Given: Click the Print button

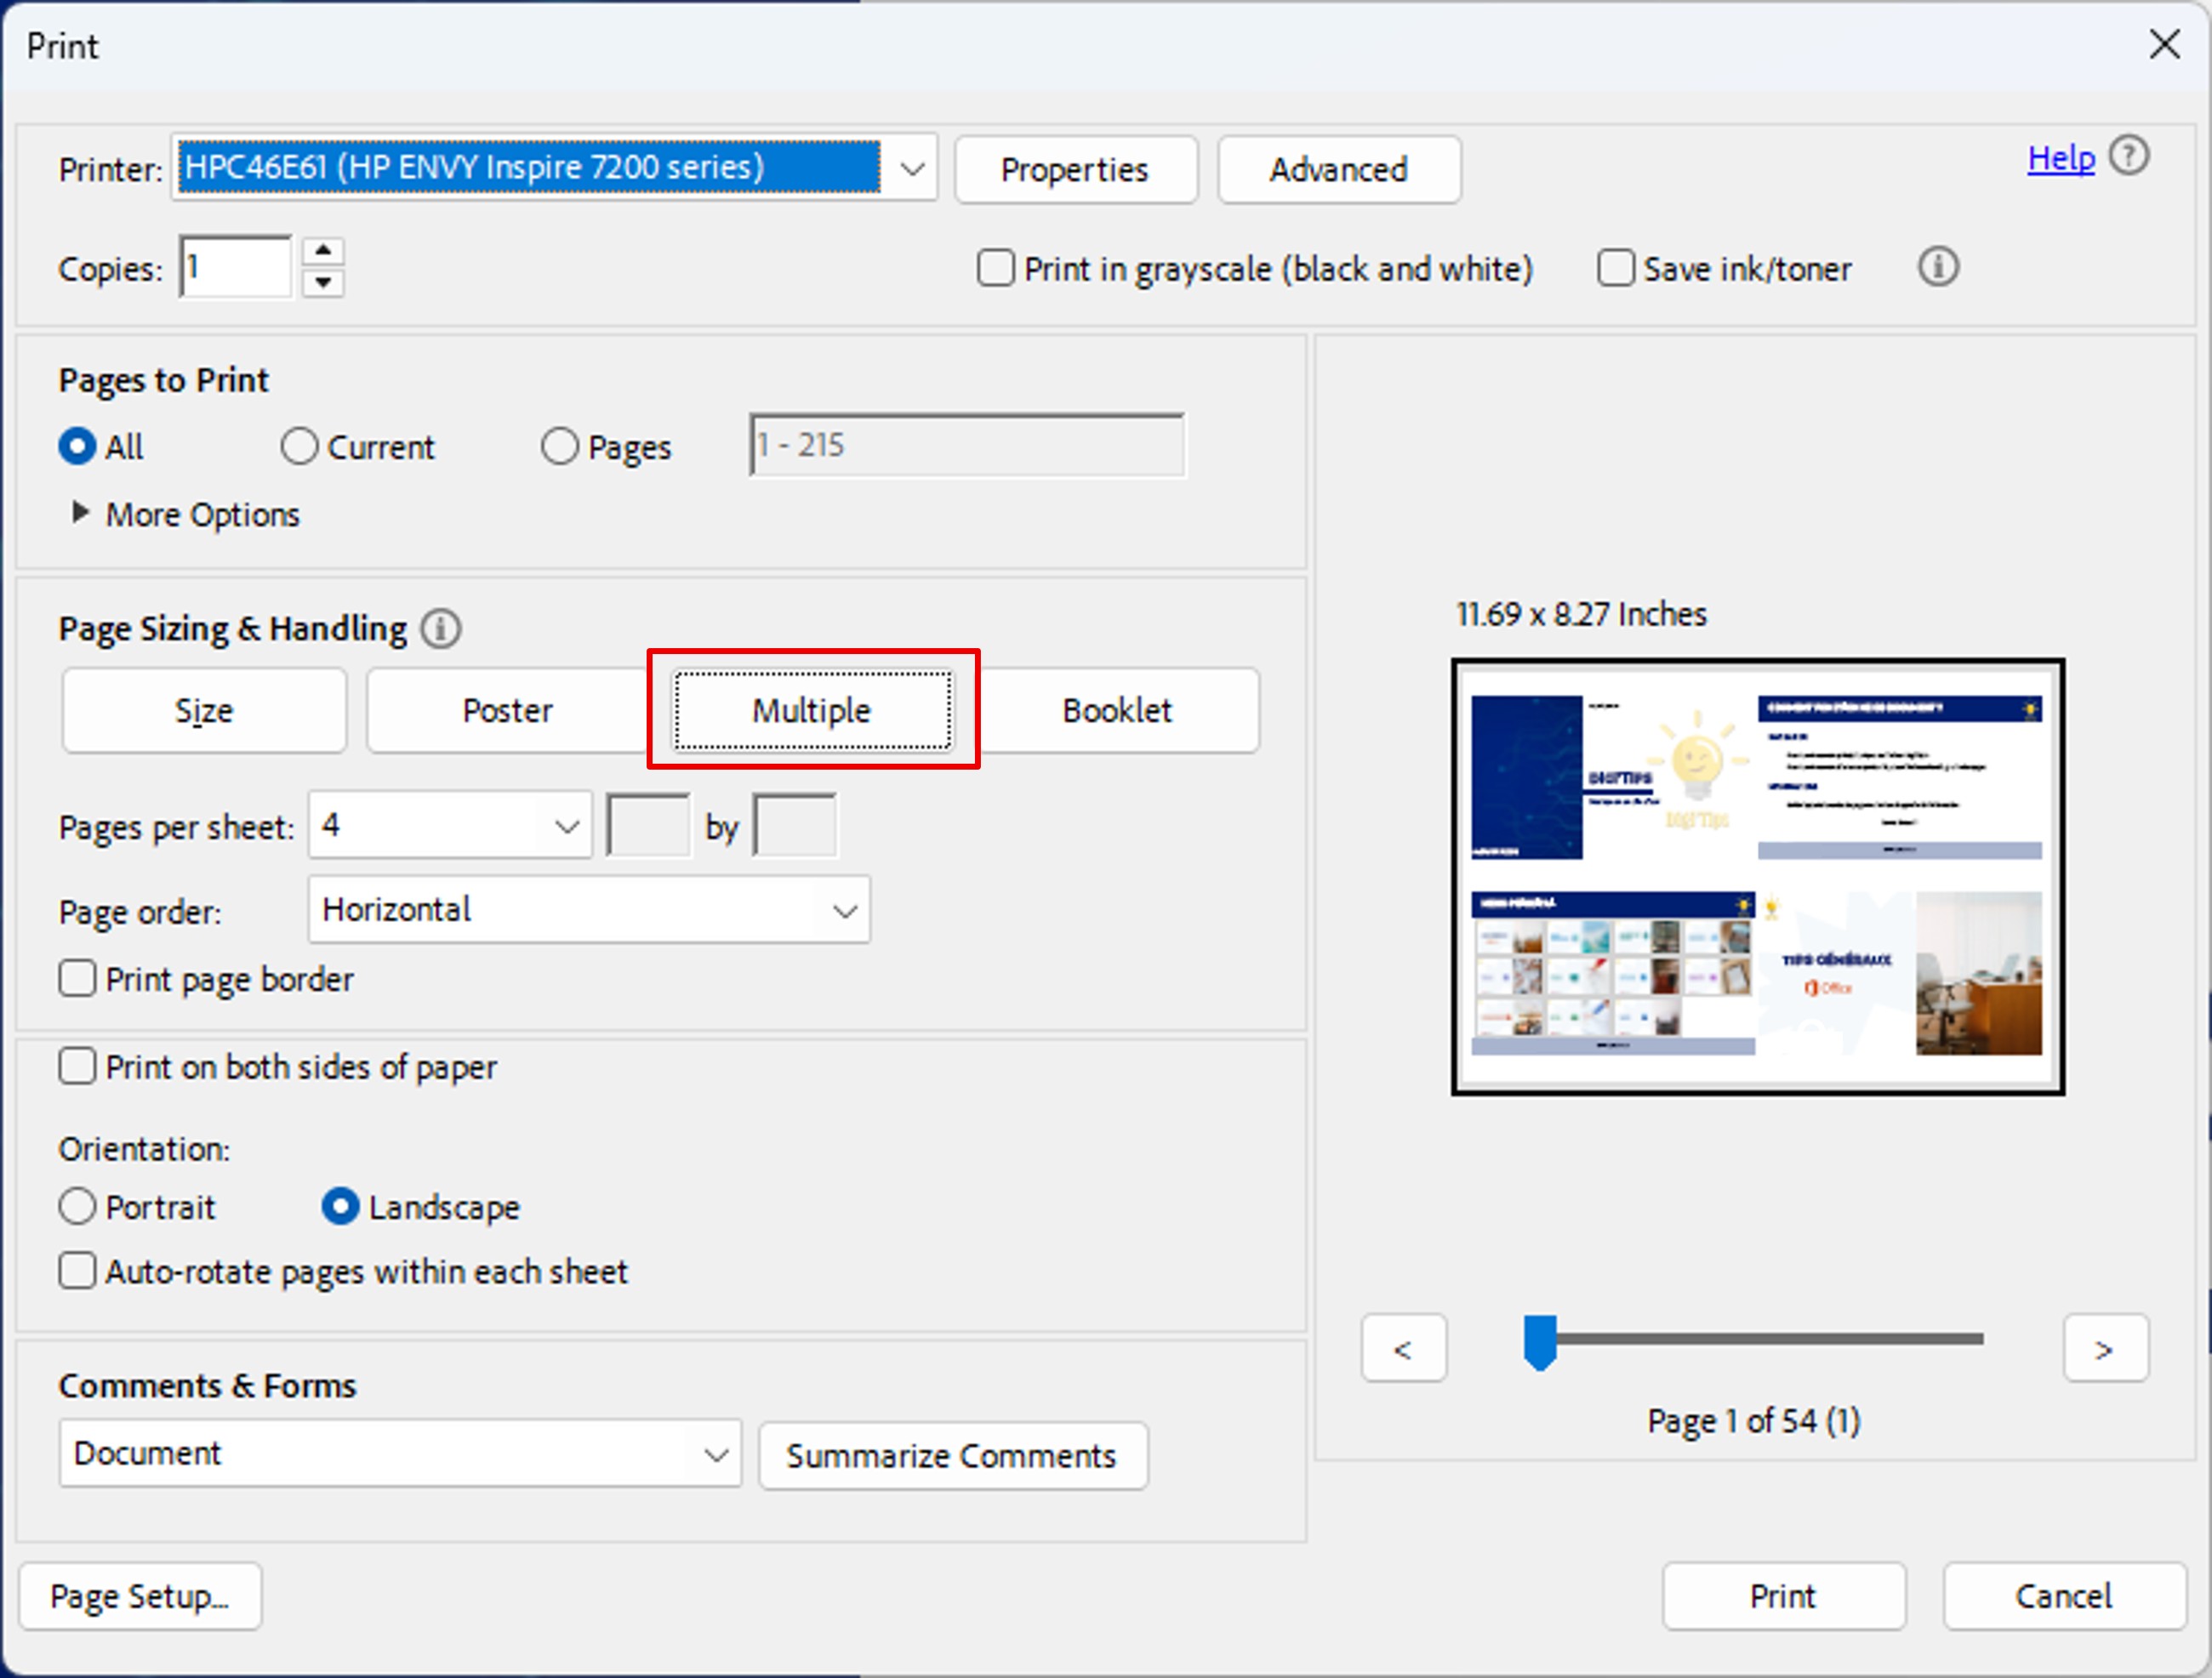Looking at the screenshot, I should [x=1783, y=1596].
